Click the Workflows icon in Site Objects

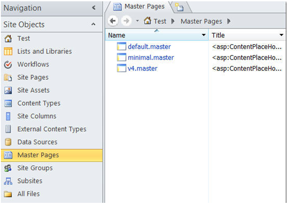8,64
